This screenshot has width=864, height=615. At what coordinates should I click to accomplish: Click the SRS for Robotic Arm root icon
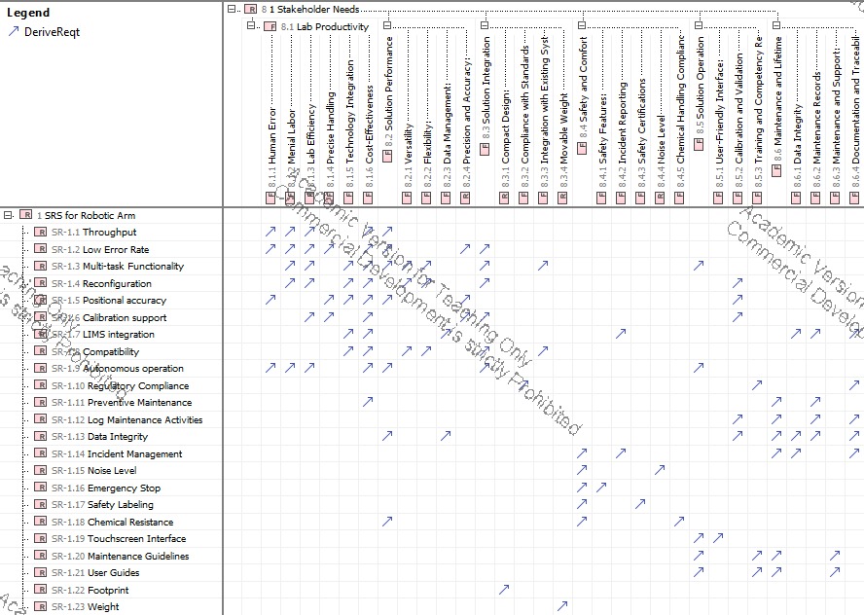[x=25, y=215]
